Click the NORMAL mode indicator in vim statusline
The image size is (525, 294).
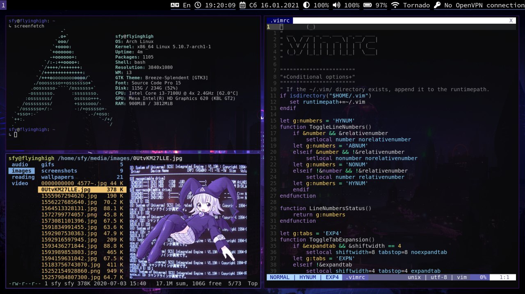pyautogui.click(x=280, y=277)
